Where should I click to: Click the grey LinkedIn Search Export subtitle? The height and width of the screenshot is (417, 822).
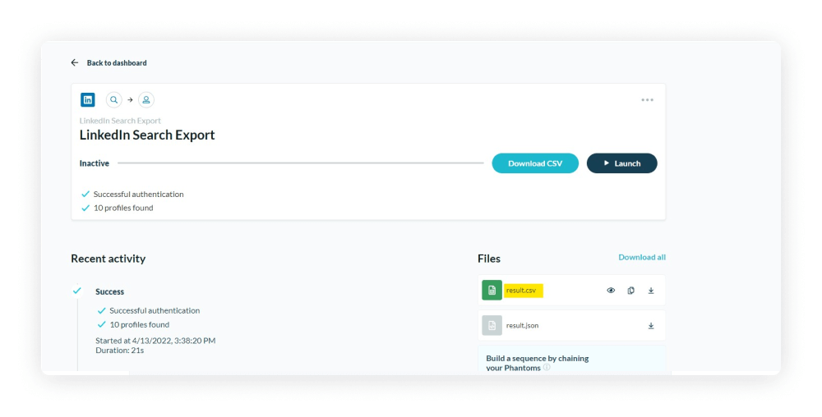click(x=120, y=121)
